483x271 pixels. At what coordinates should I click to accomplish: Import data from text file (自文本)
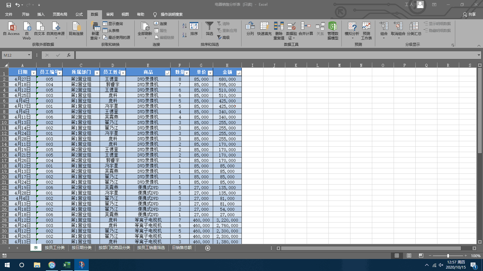[40, 29]
